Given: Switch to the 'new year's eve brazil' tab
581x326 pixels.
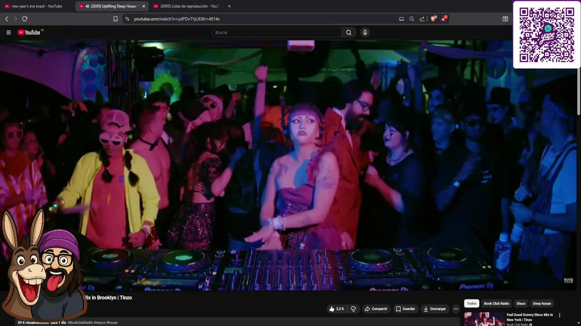Looking at the screenshot, I should point(36,6).
